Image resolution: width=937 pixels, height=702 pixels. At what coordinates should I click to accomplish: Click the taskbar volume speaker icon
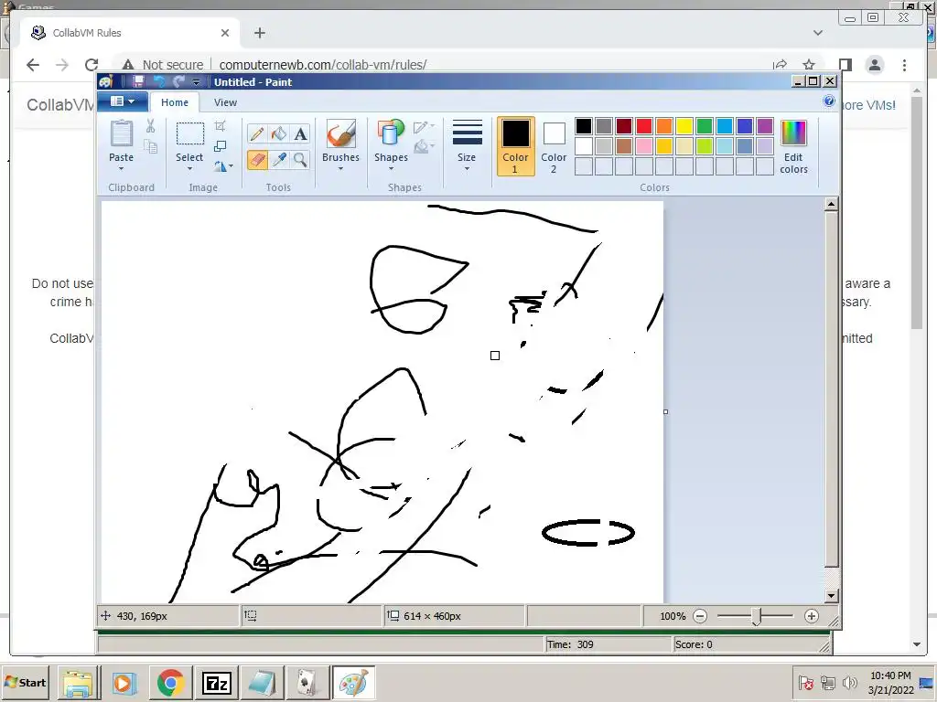point(849,682)
